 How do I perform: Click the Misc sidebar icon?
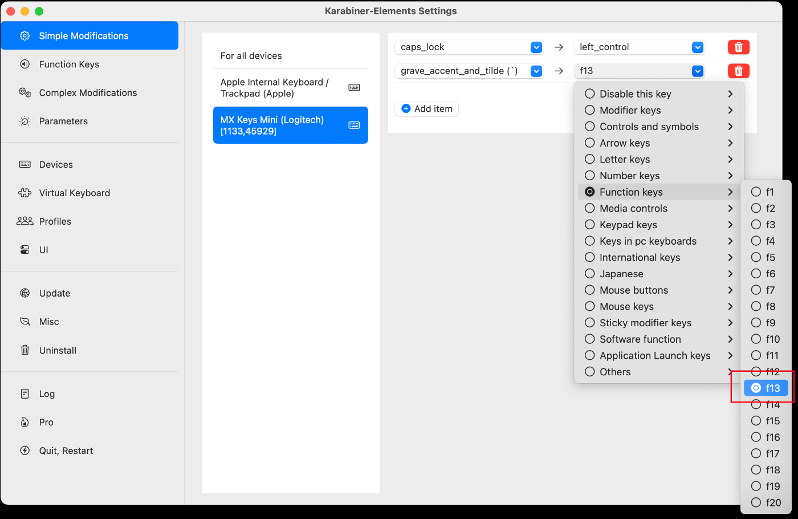coord(25,322)
